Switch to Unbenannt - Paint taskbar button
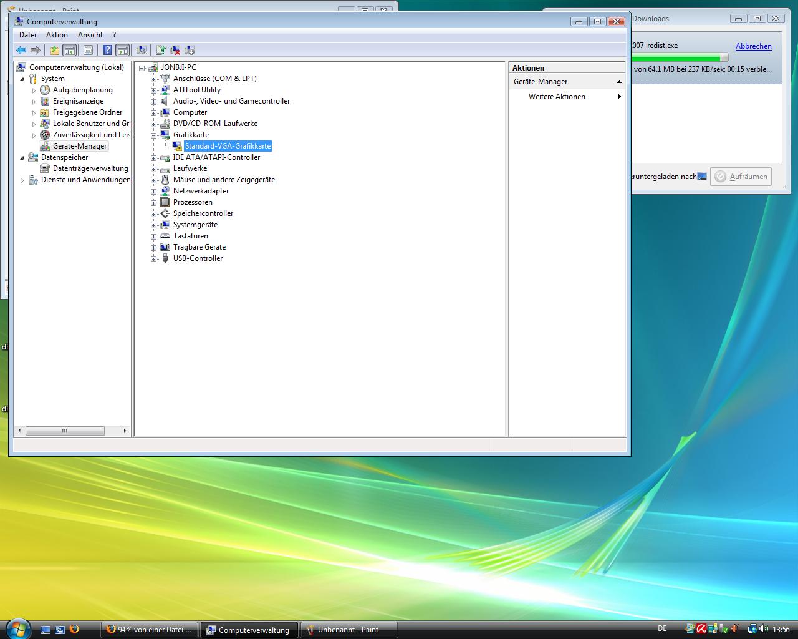 point(349,630)
